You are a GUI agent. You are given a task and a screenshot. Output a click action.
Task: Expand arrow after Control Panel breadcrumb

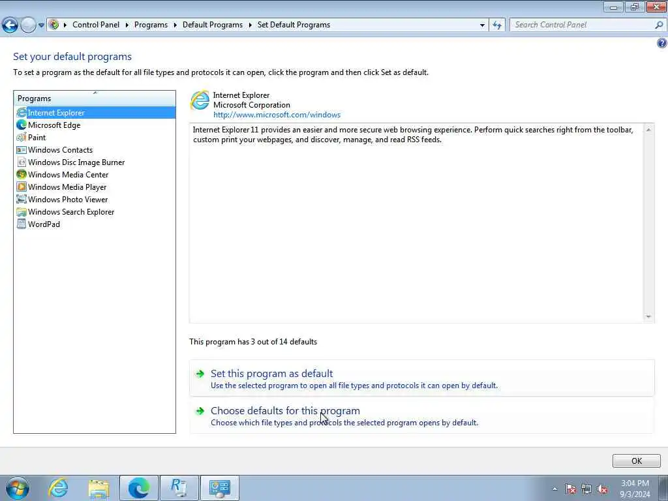click(127, 25)
